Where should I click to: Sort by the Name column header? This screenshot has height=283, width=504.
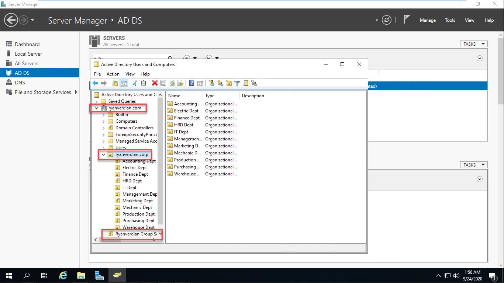(x=184, y=96)
